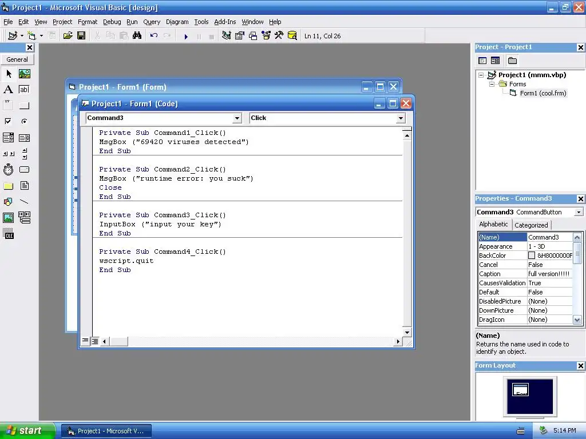Open Toolbox from toolbar hammer icon
The image size is (586, 439).
(x=279, y=36)
